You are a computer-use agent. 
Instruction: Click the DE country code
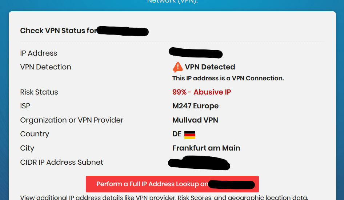(177, 134)
